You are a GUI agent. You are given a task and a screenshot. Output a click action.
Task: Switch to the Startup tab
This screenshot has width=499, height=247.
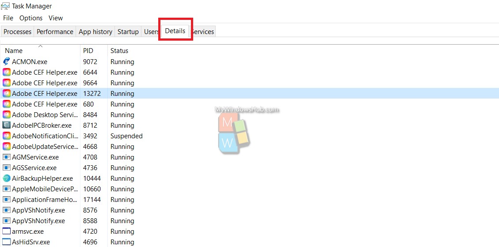coord(128,32)
